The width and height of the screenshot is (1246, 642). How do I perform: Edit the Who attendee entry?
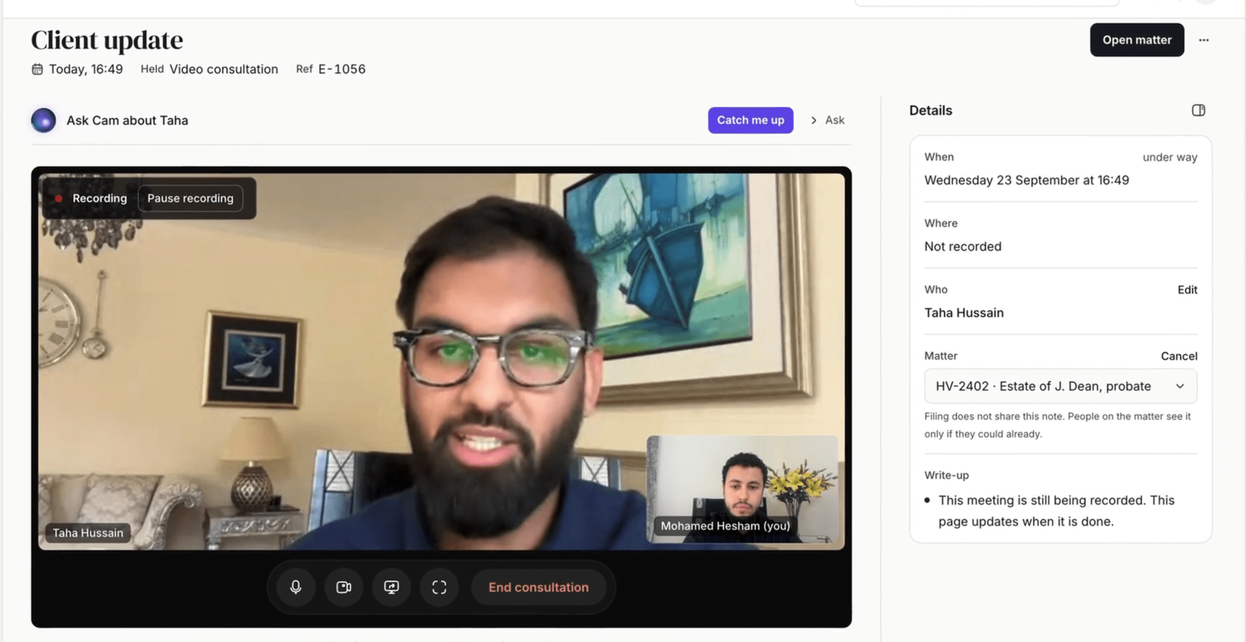1187,289
